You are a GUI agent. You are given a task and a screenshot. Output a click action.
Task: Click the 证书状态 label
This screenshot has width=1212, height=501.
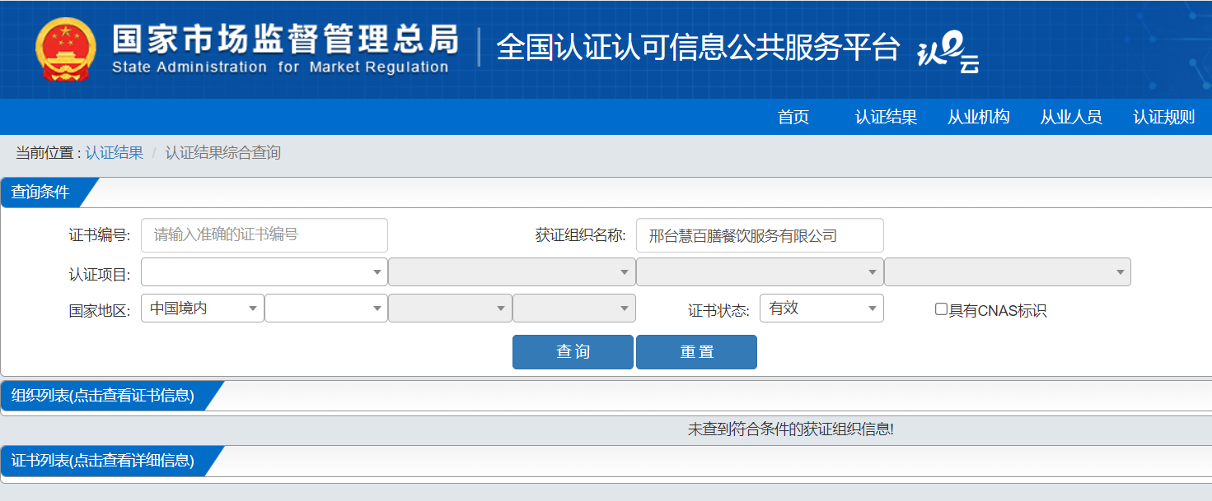pyautogui.click(x=718, y=311)
